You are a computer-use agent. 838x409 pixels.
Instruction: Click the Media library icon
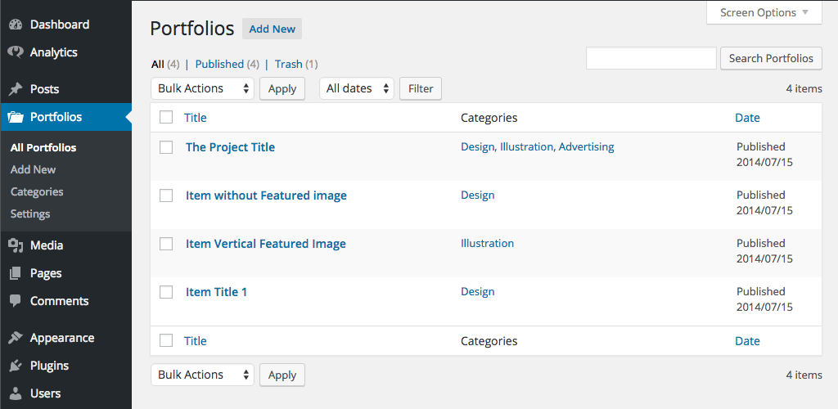click(x=16, y=245)
